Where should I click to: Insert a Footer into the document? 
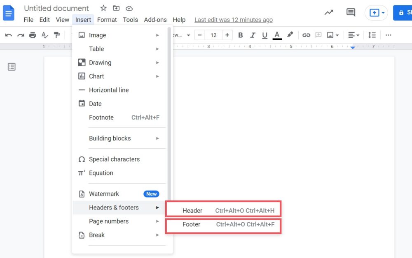(192, 224)
